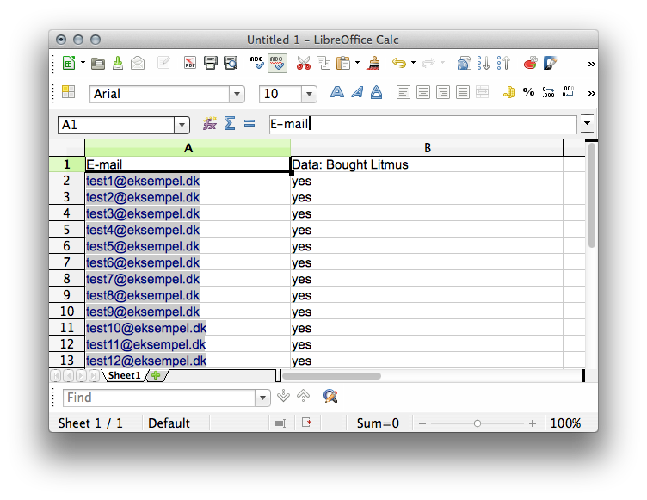Click the 100% zoom level indicator
Screen dimensions: 647x500
pyautogui.click(x=565, y=423)
